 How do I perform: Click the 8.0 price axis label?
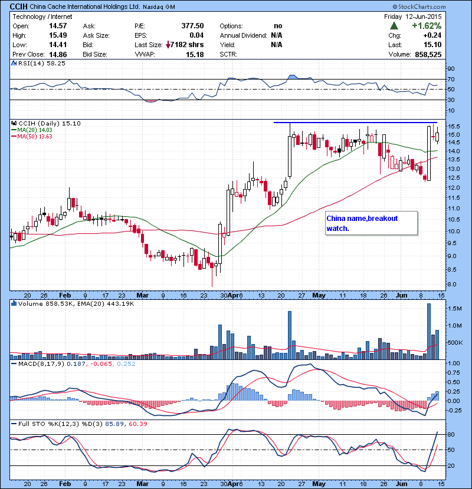pyautogui.click(x=452, y=285)
